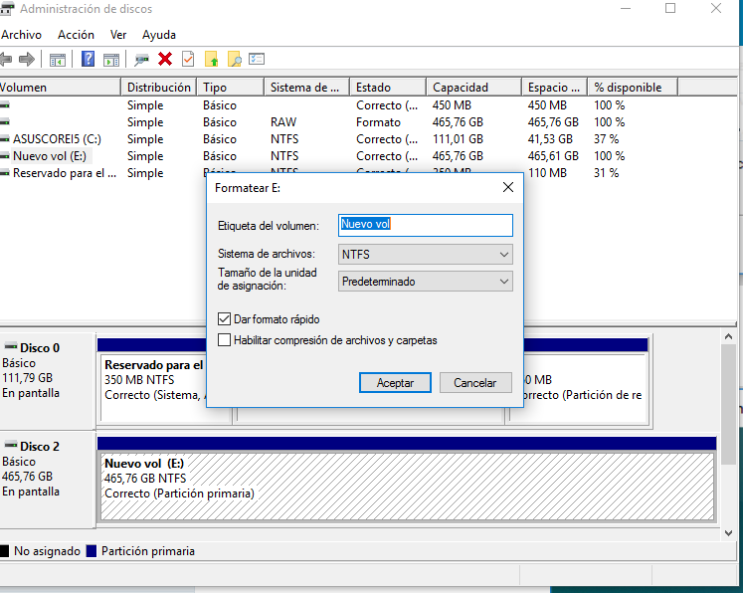
Task: Open the Acción menu
Action: coord(76,35)
